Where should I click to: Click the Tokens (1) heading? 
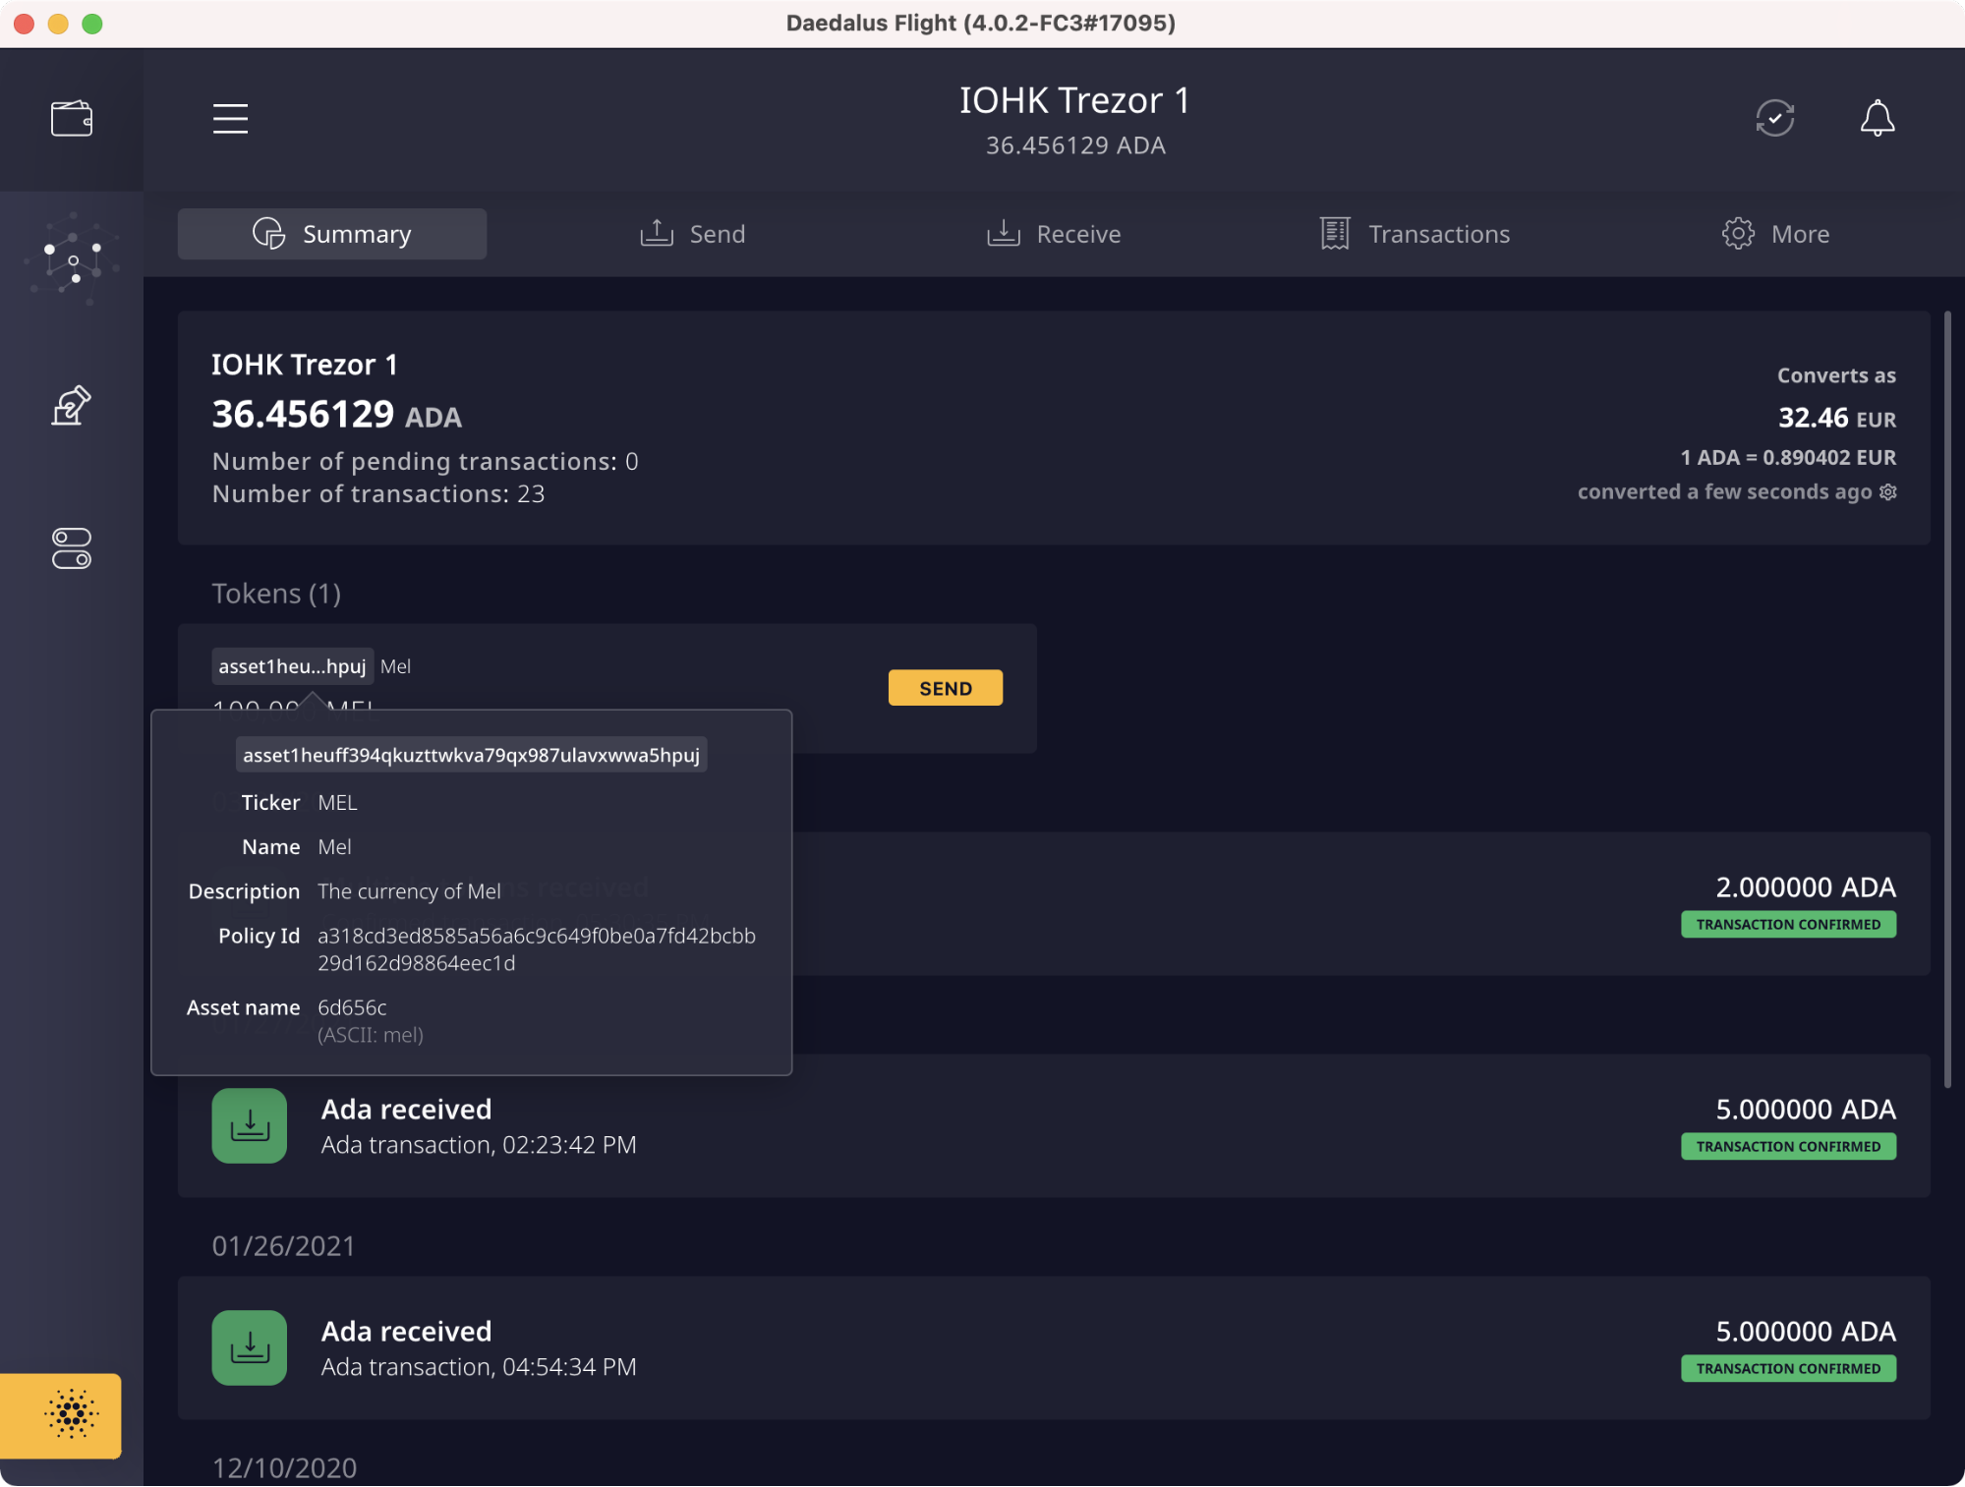276,594
